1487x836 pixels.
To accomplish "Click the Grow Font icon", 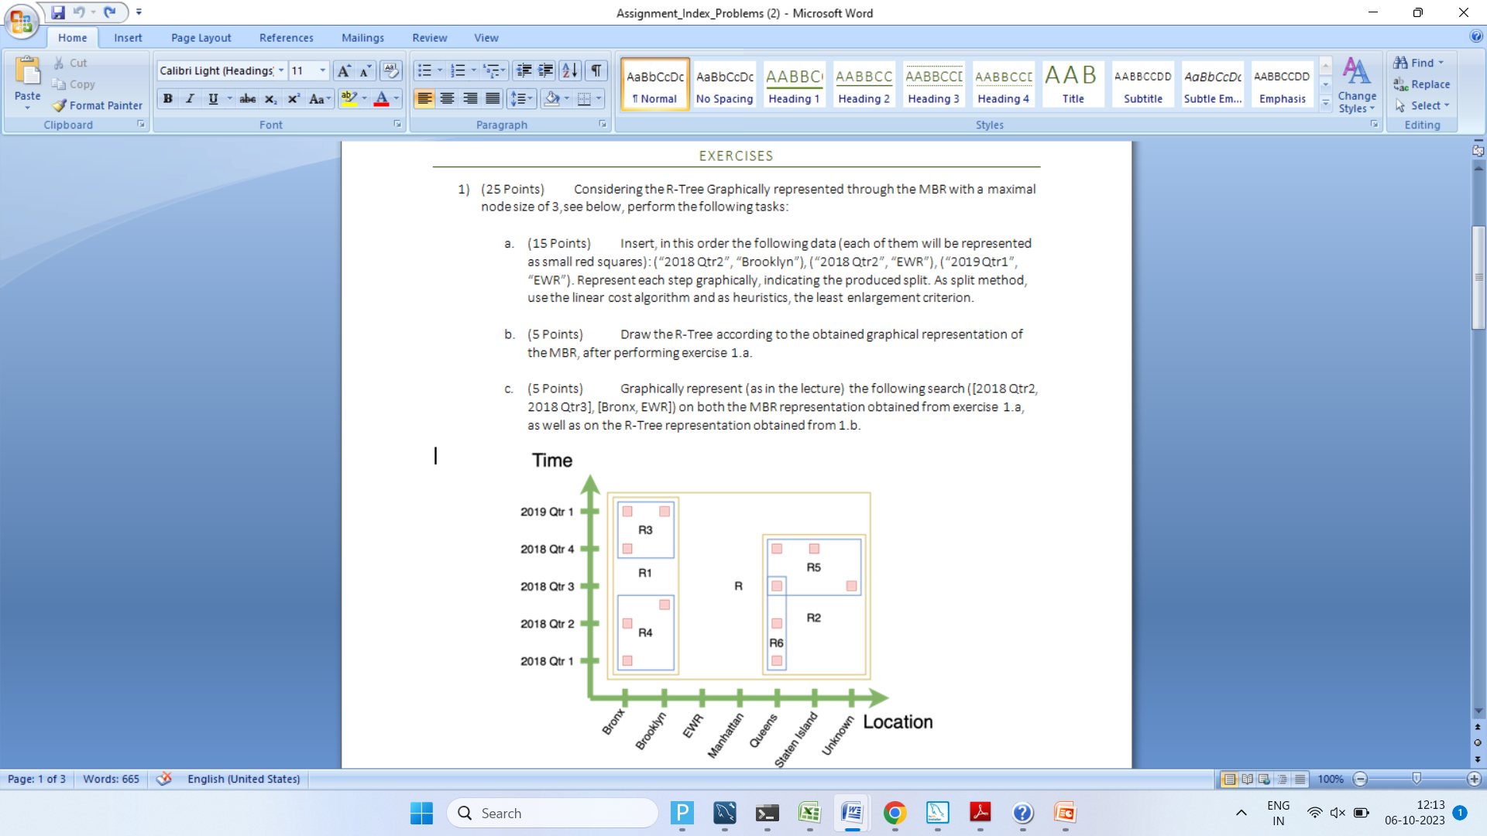I will (344, 70).
